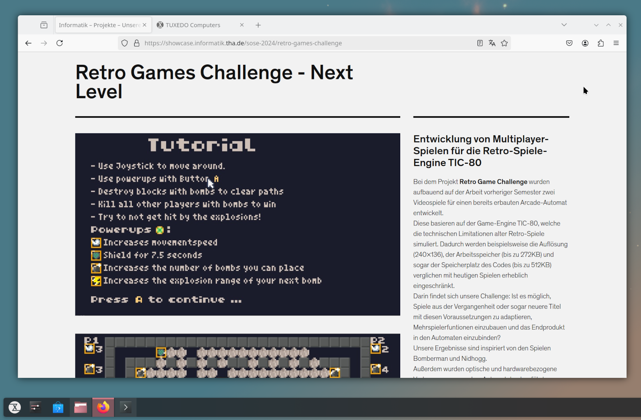Open the file manager from taskbar
Viewport: 641px width, 420px height.
pyautogui.click(x=81, y=407)
